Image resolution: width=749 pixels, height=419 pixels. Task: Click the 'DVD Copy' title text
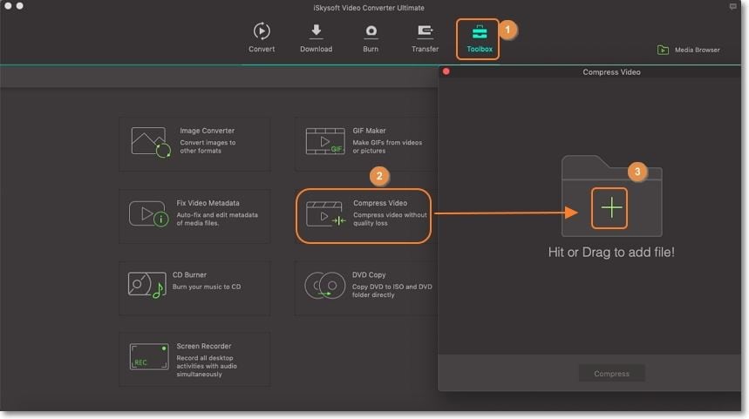click(x=369, y=275)
